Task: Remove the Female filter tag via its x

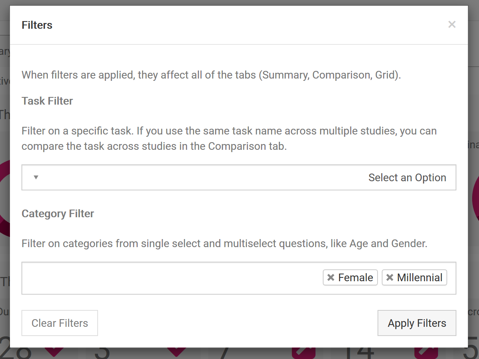Action: pyautogui.click(x=331, y=277)
